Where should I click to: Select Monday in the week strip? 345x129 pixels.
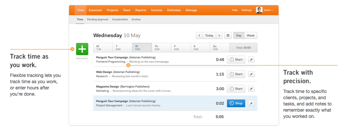tap(103, 47)
